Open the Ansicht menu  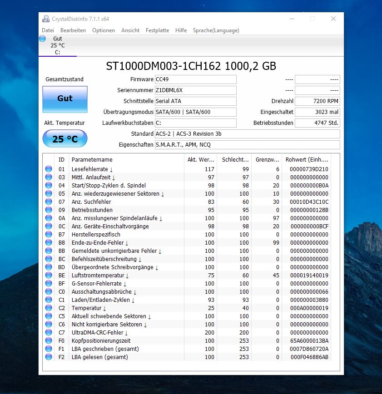[x=130, y=30]
